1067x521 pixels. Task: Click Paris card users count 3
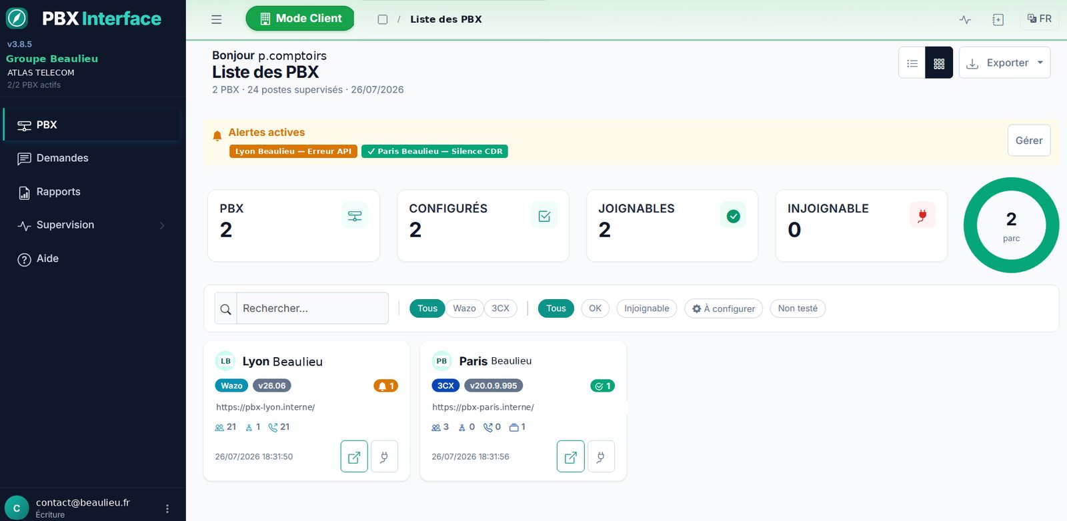click(440, 427)
